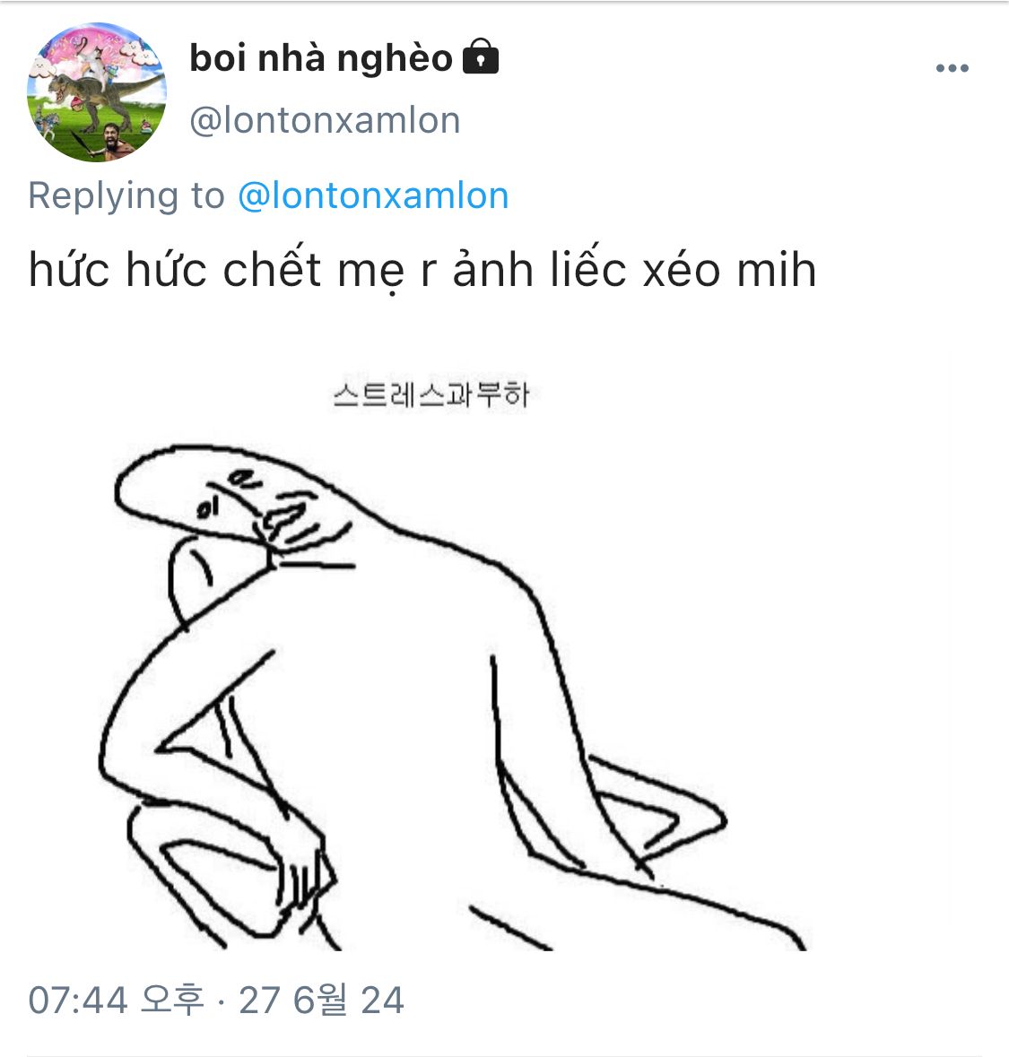Open the "boi nhà nghèo" display name
This screenshot has height=1057, width=1009.
(321, 58)
